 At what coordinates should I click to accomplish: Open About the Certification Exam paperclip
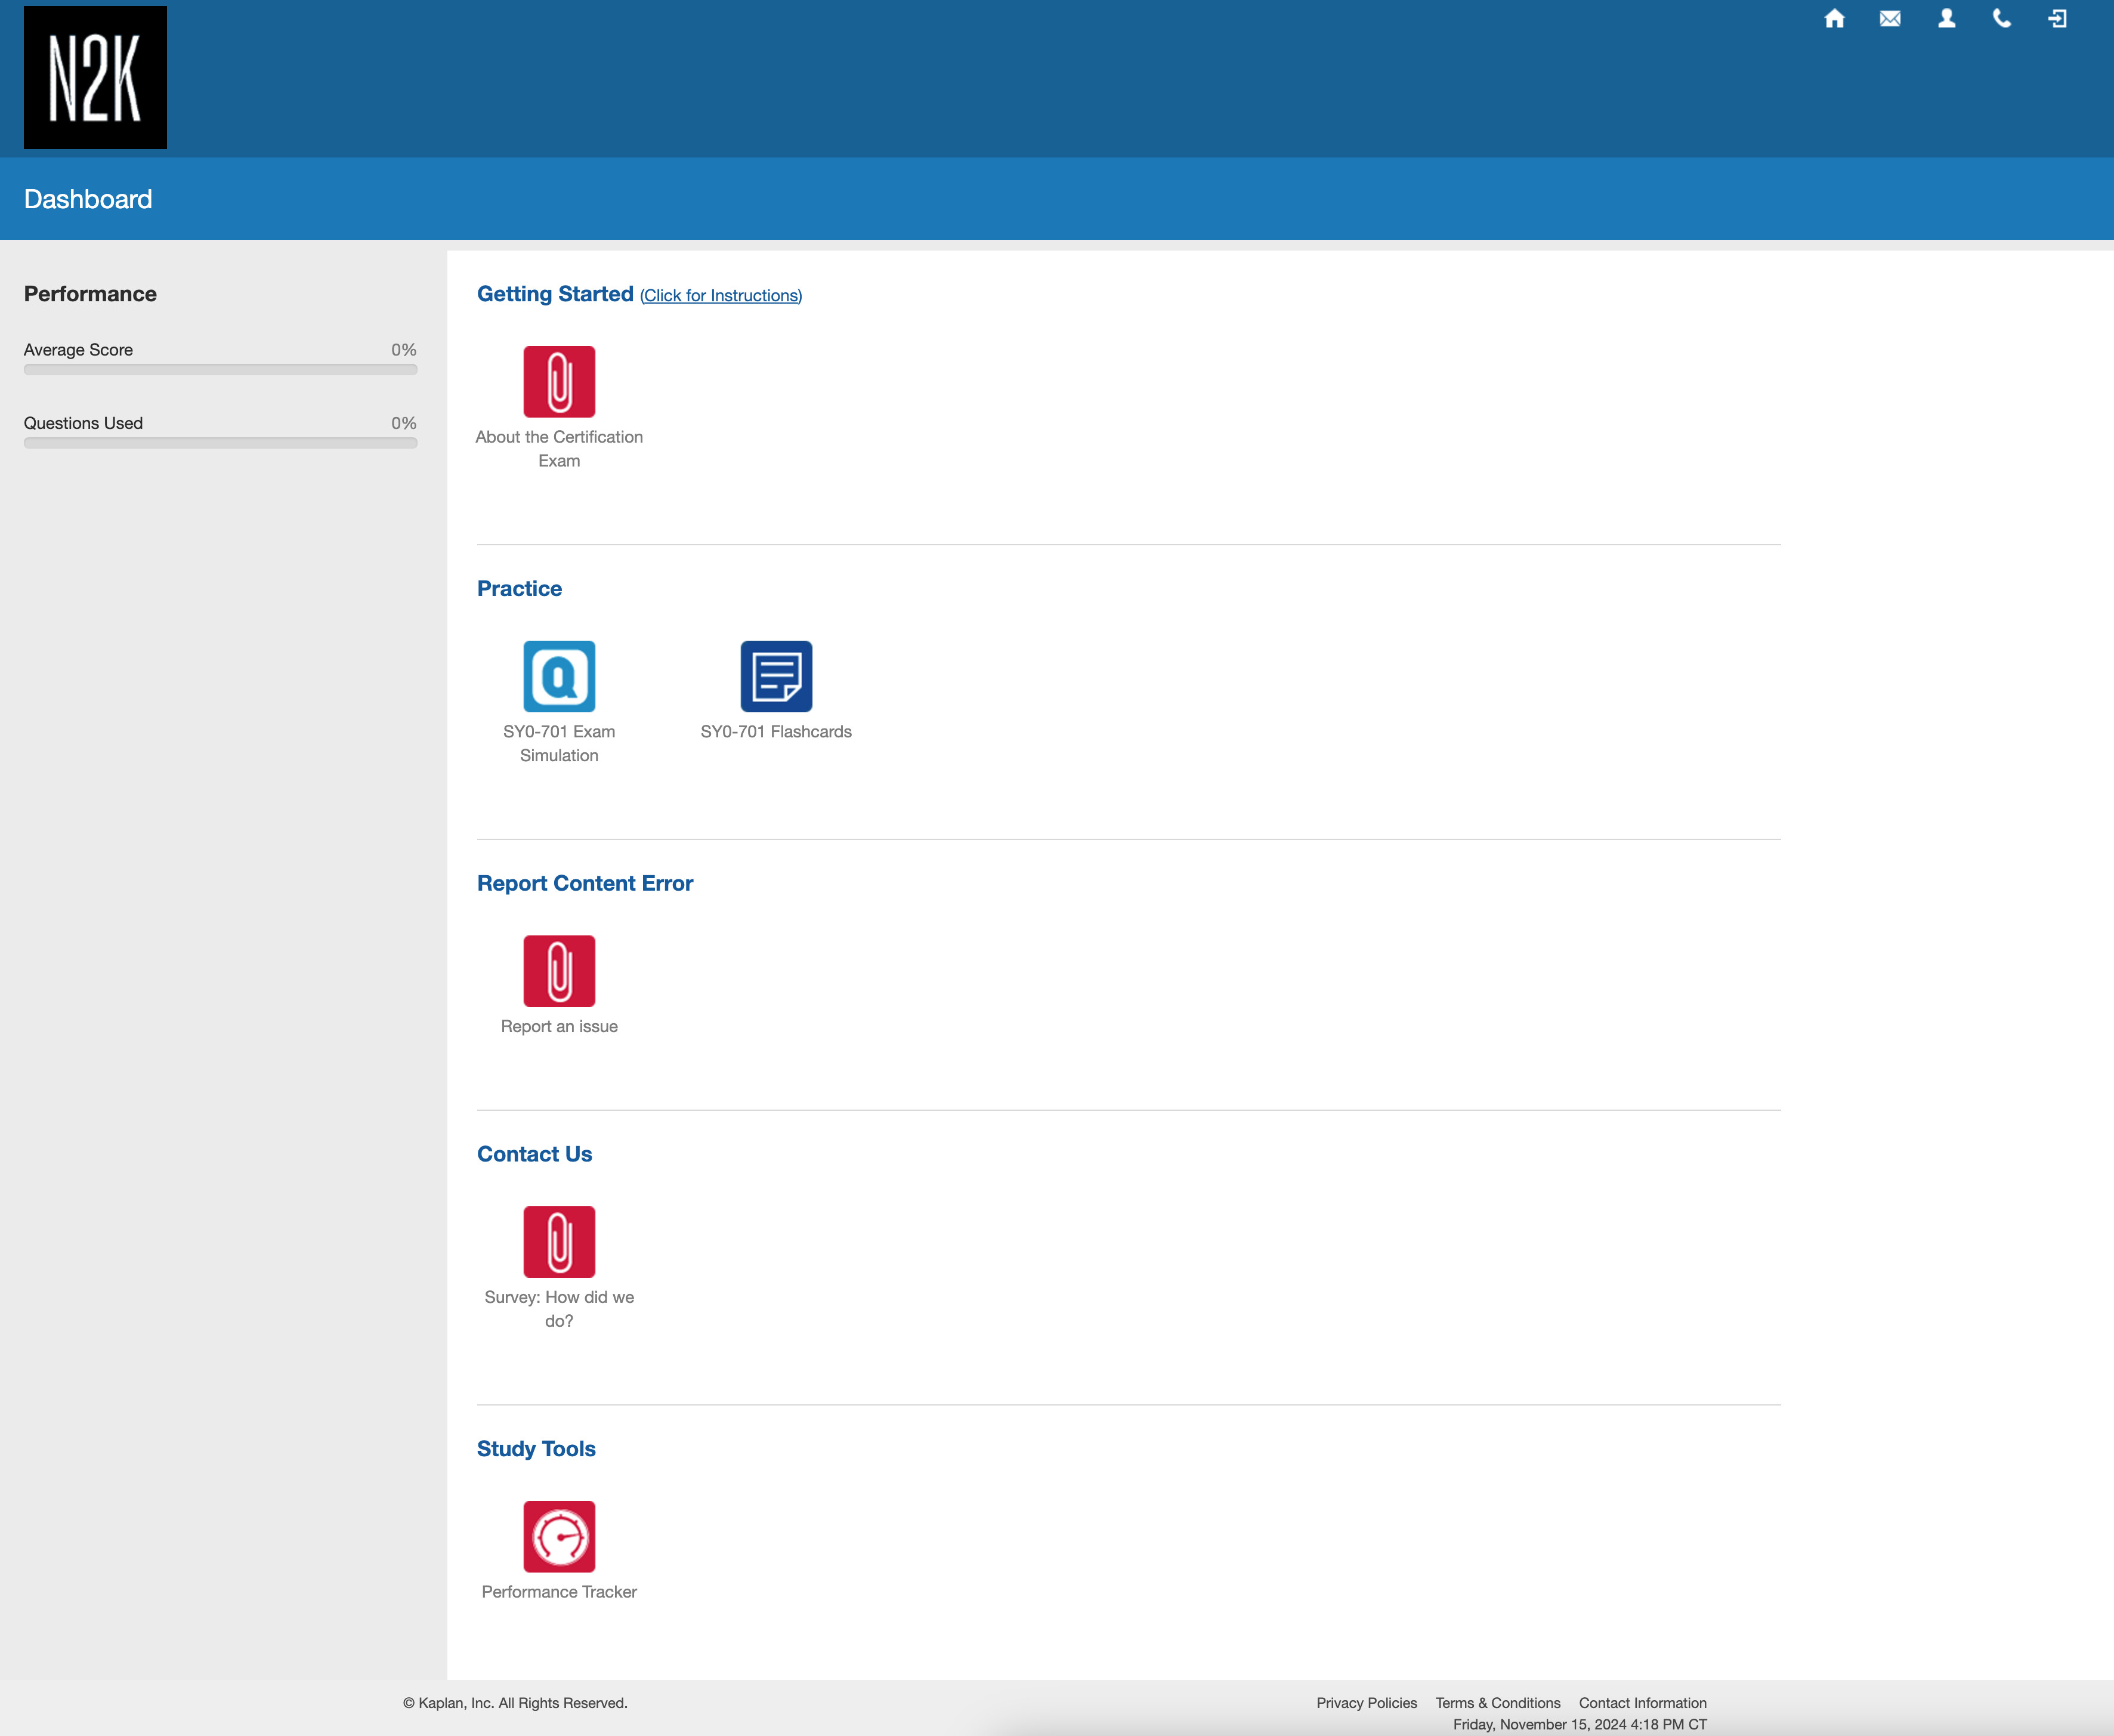559,382
